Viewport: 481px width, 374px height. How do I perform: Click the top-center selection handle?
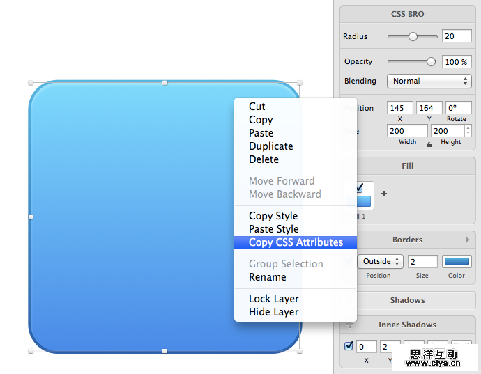pos(165,83)
